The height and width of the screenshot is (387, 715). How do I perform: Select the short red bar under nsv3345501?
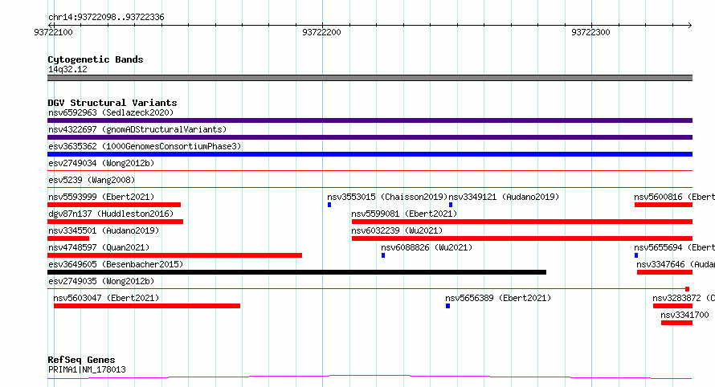pyautogui.click(x=68, y=238)
